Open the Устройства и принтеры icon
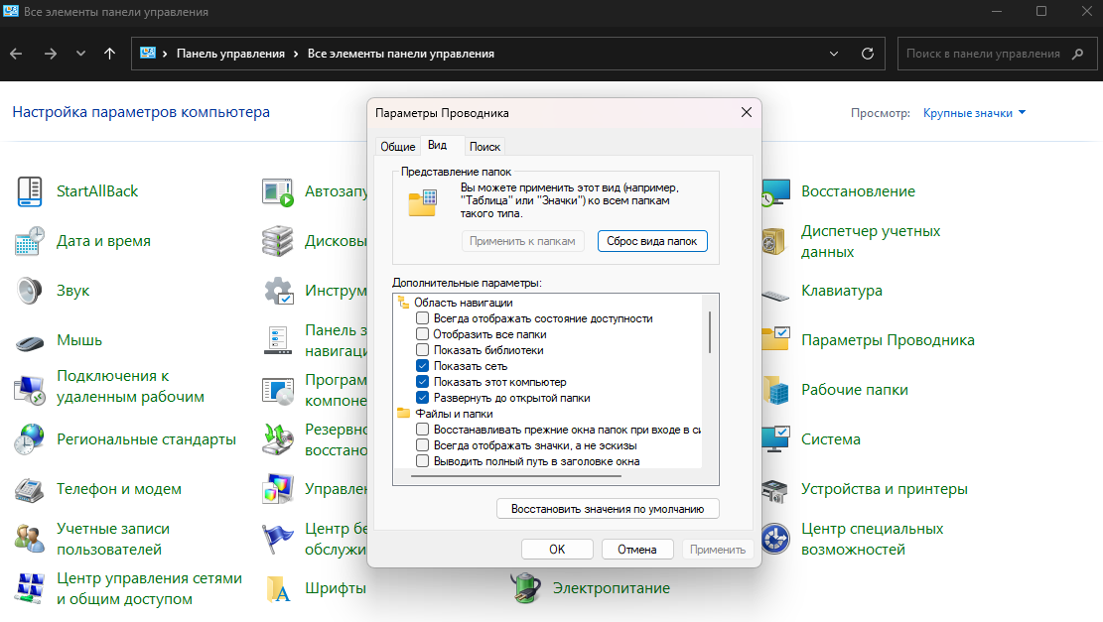The width and height of the screenshot is (1103, 622). (774, 489)
